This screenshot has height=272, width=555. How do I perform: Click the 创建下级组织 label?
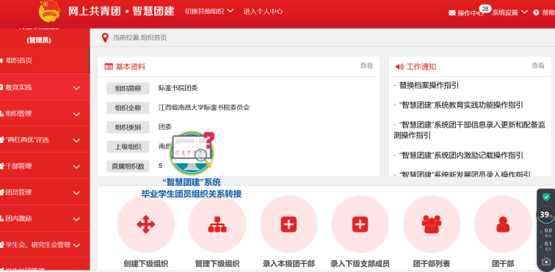pos(146,263)
